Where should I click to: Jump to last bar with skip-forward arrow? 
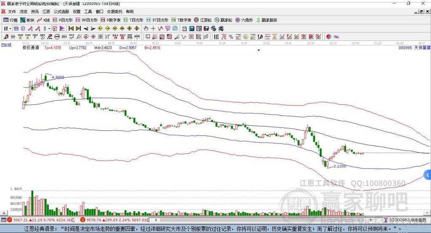78,29
